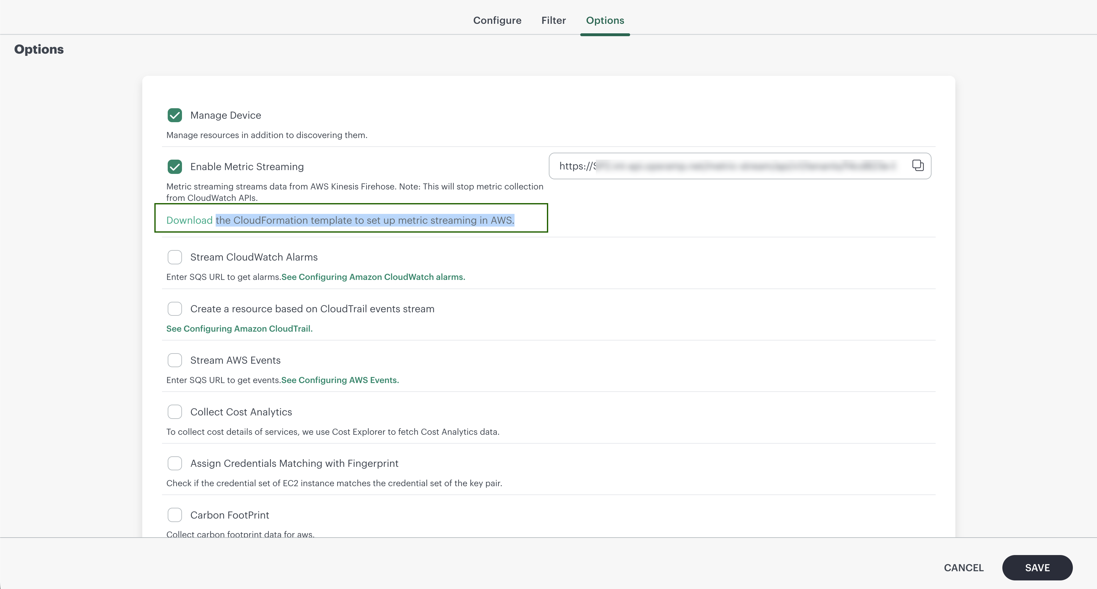Click the 'Check if the credential set of EC2' description
Screen dimensions: 1097x589
click(334, 483)
